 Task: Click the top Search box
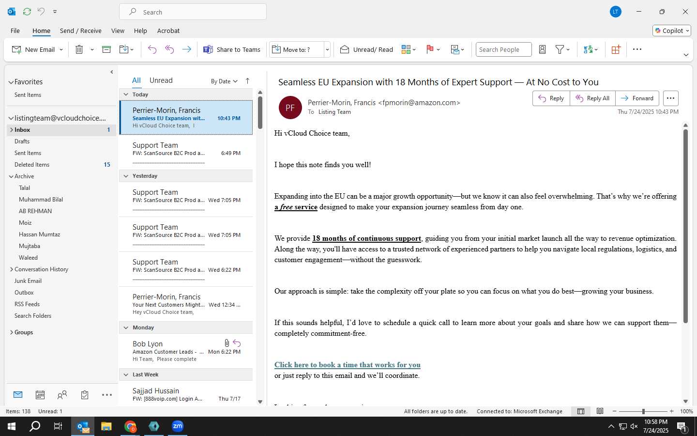193,12
